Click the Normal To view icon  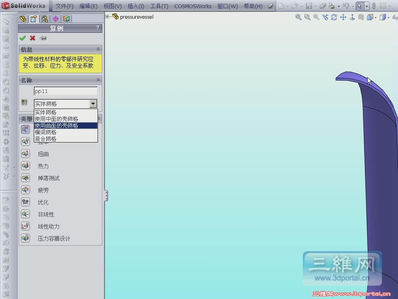tap(352, 17)
